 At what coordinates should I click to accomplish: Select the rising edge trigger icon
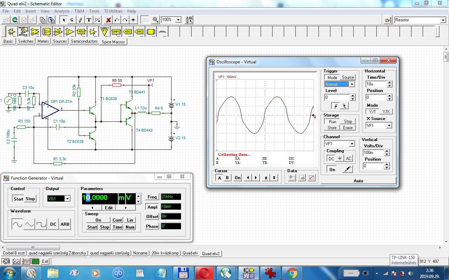pyautogui.click(x=336, y=106)
